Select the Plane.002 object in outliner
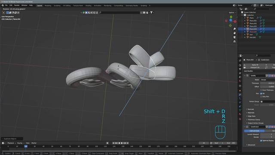The image size is (275, 155). click(253, 24)
